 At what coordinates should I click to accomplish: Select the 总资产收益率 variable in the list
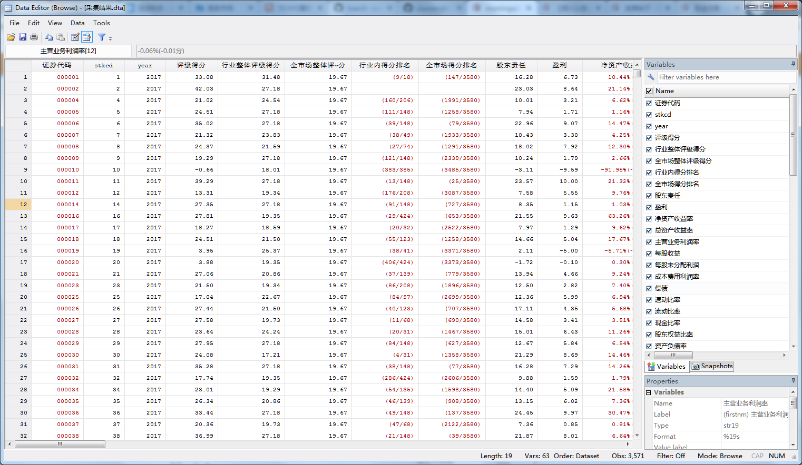(674, 230)
